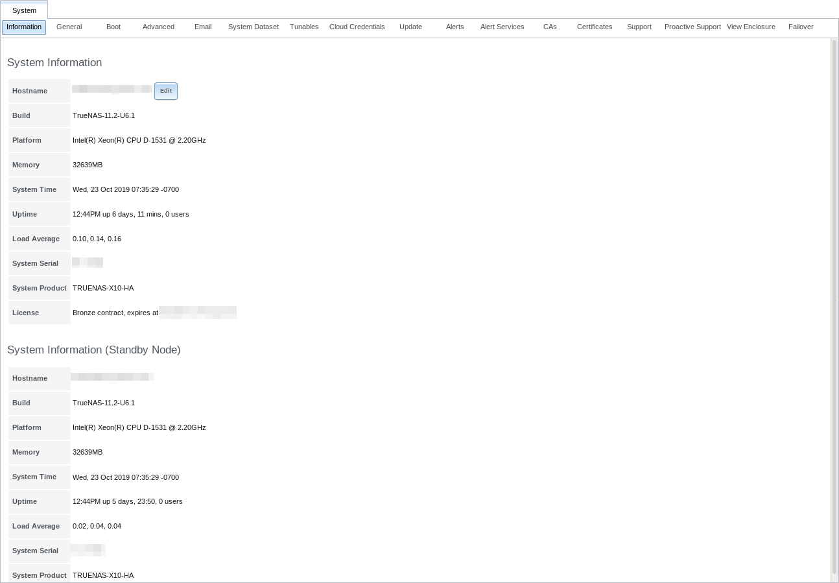Select the Information tab
Image resolution: width=839 pixels, height=583 pixels.
point(24,27)
